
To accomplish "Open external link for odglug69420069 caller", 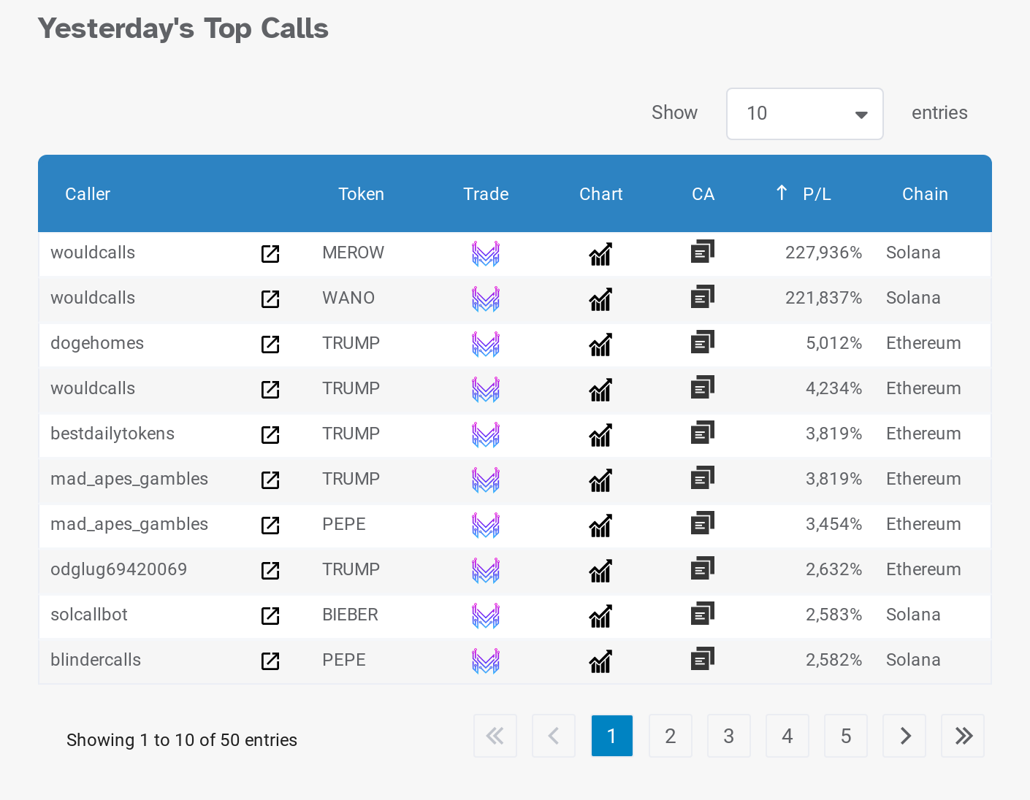I will coord(270,570).
